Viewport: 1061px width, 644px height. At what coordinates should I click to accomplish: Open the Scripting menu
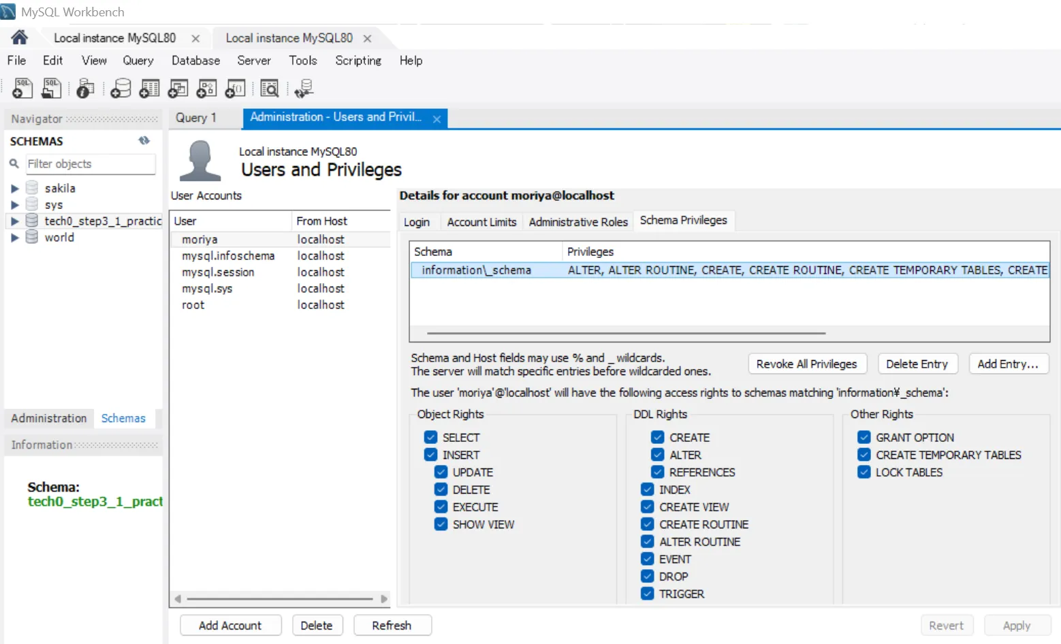pyautogui.click(x=358, y=60)
